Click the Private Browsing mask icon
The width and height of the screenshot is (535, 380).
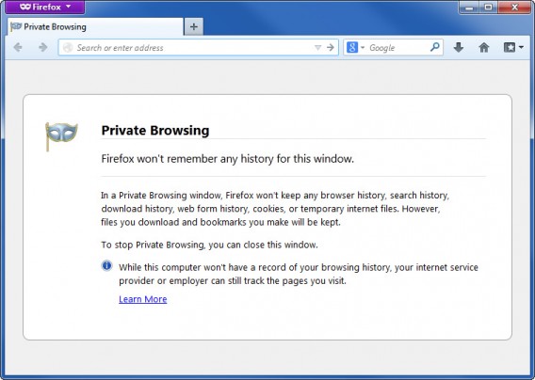point(61,135)
